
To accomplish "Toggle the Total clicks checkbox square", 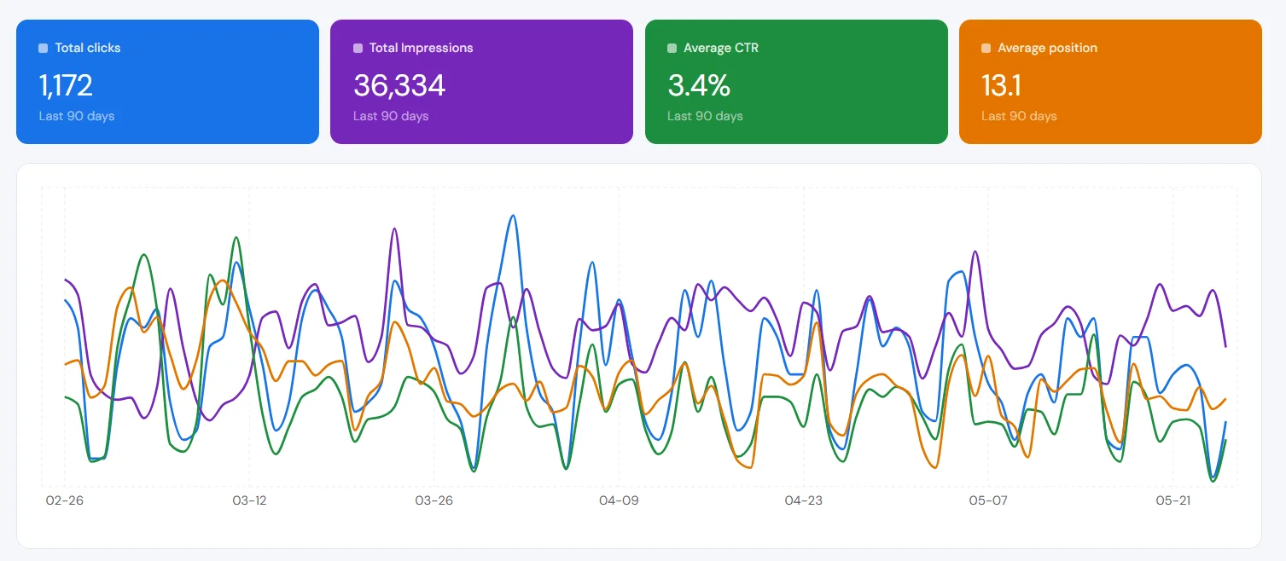I will [x=44, y=49].
